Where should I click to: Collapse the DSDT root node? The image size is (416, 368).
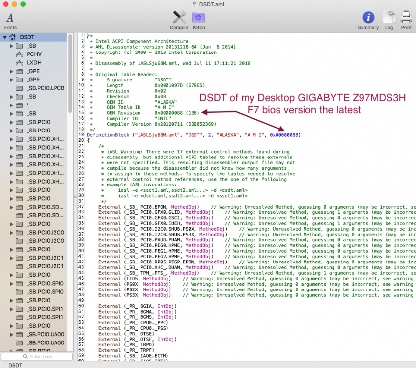tap(5, 37)
